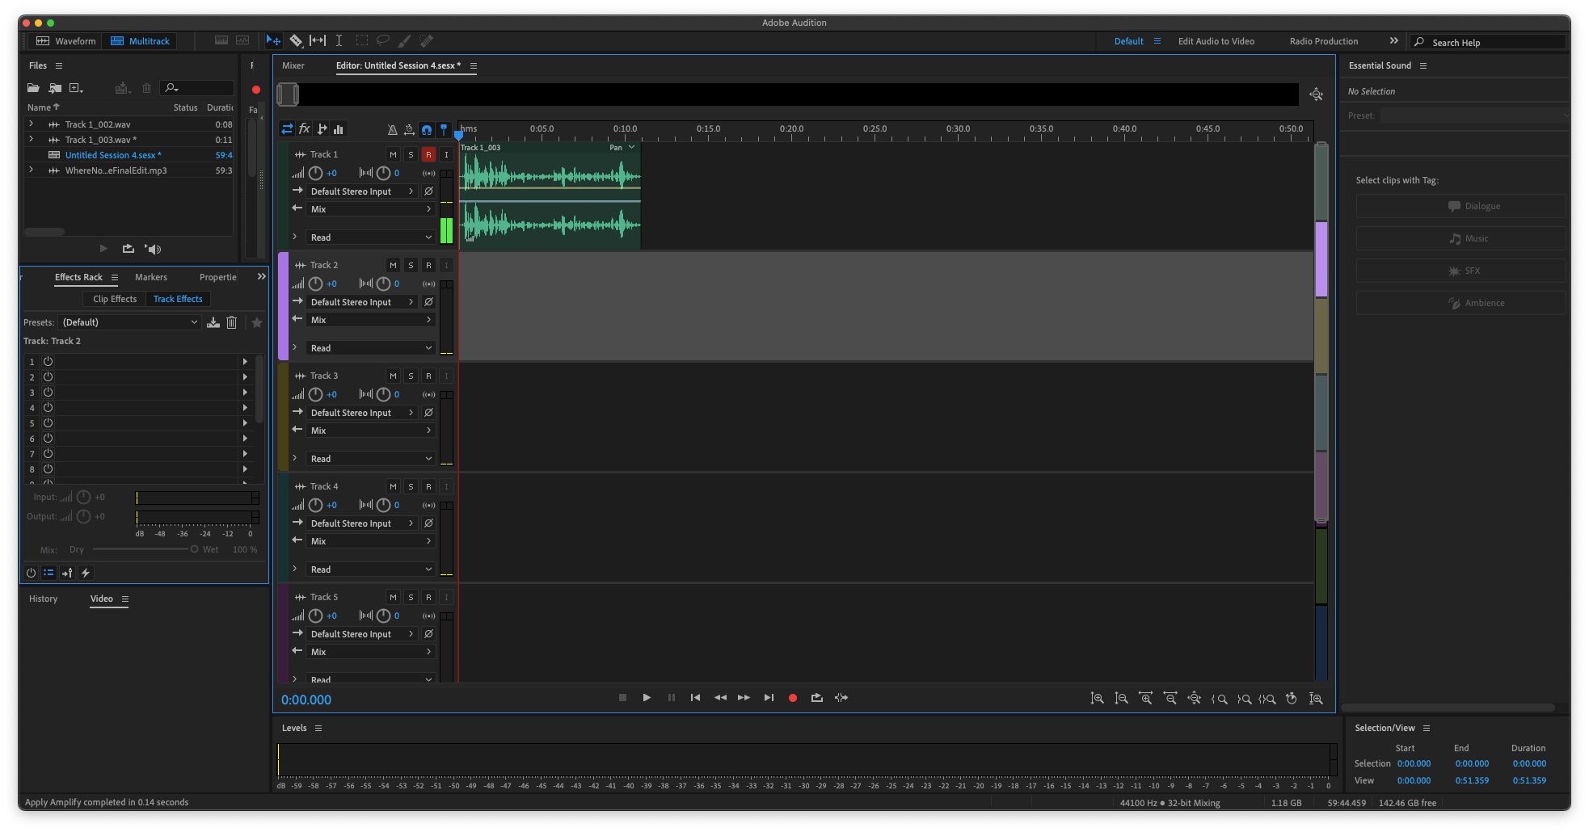Click the lightning bolt apply icon in Effects Rack
The height and width of the screenshot is (832, 1589).
click(x=86, y=573)
